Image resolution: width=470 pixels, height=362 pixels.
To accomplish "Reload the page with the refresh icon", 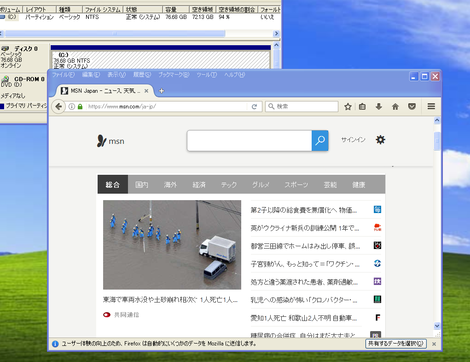I will pos(254,107).
